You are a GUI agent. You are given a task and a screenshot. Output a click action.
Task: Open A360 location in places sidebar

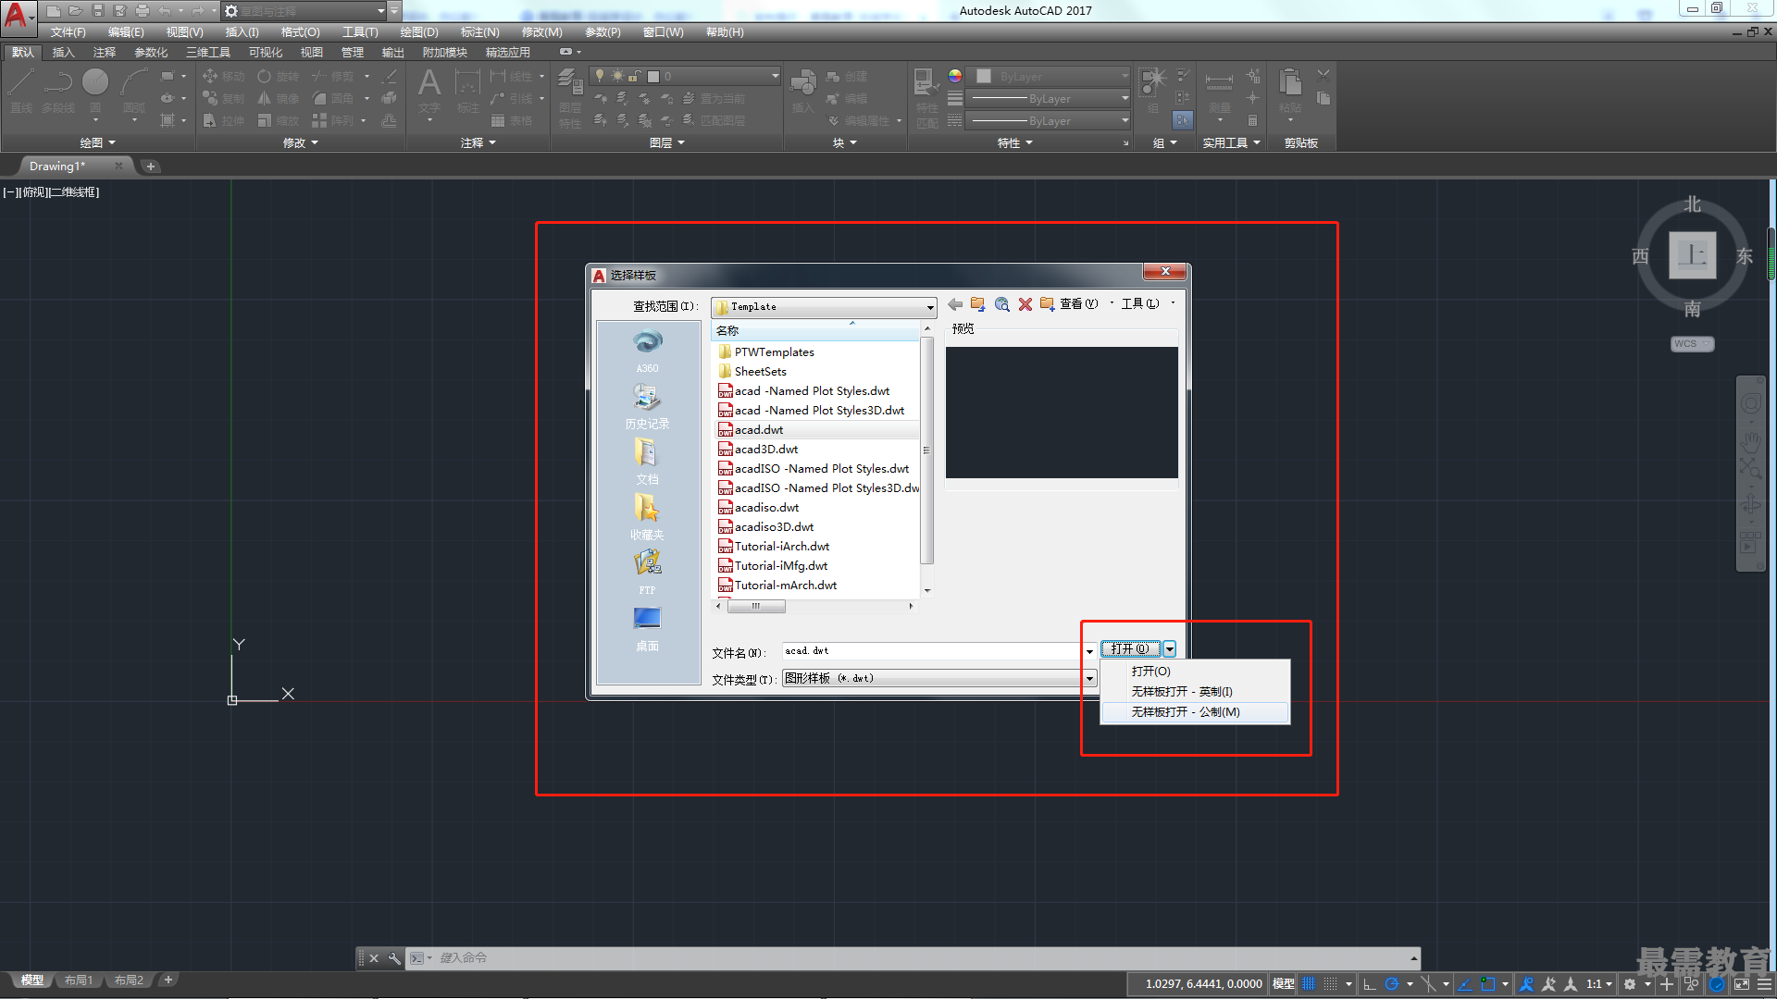(x=647, y=351)
